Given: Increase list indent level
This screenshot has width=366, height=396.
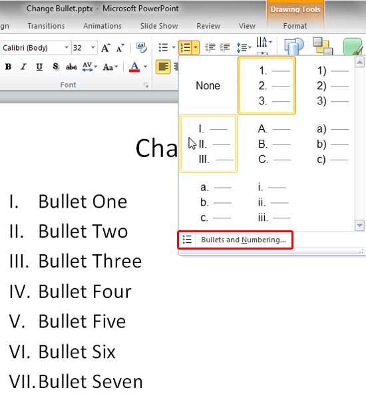Looking at the screenshot, I should tap(224, 47).
